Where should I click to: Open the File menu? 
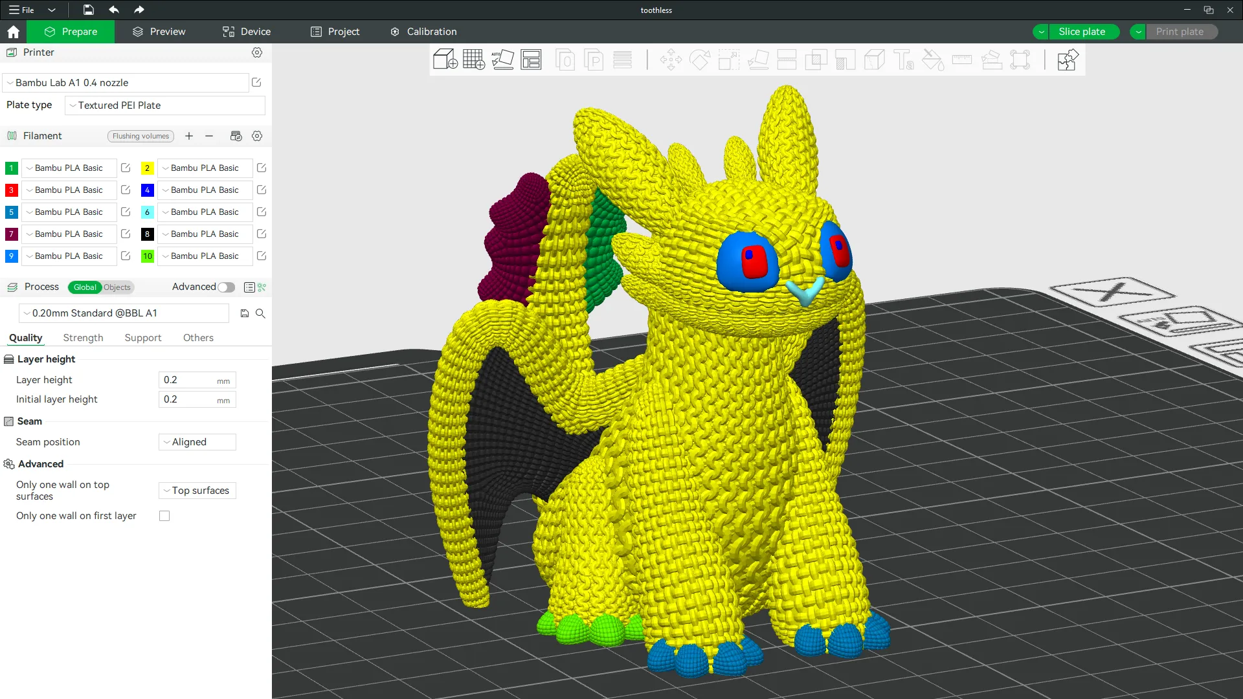tap(22, 10)
